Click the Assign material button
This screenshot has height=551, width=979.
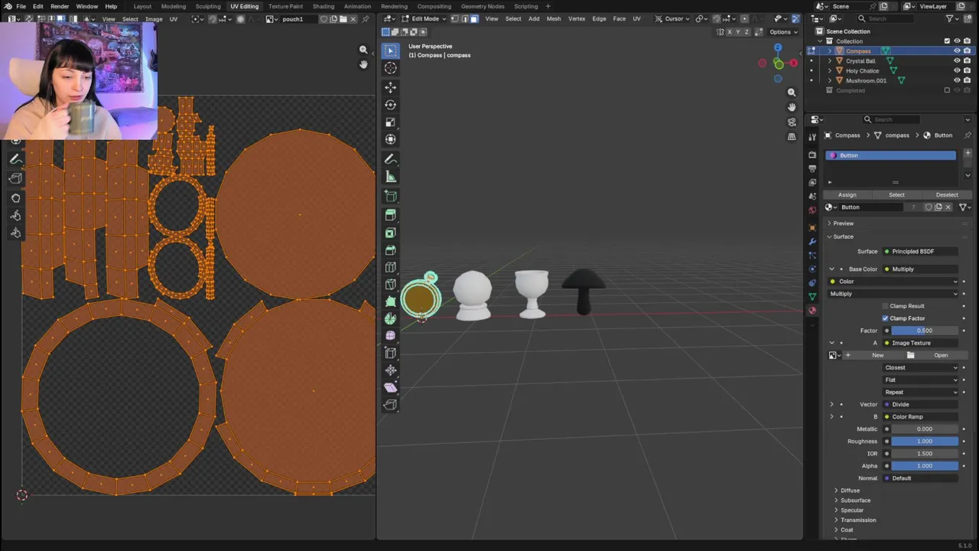coord(847,195)
